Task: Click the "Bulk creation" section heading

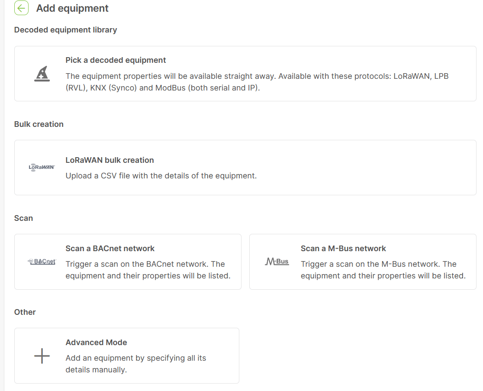Action: (39, 124)
